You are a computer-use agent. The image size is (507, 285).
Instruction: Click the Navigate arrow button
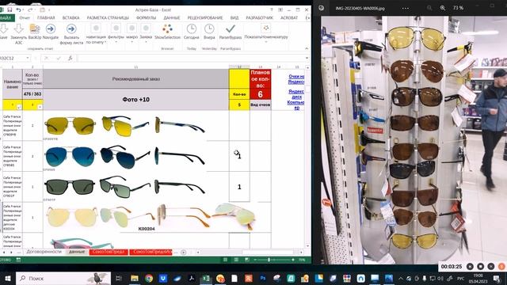tap(51, 29)
